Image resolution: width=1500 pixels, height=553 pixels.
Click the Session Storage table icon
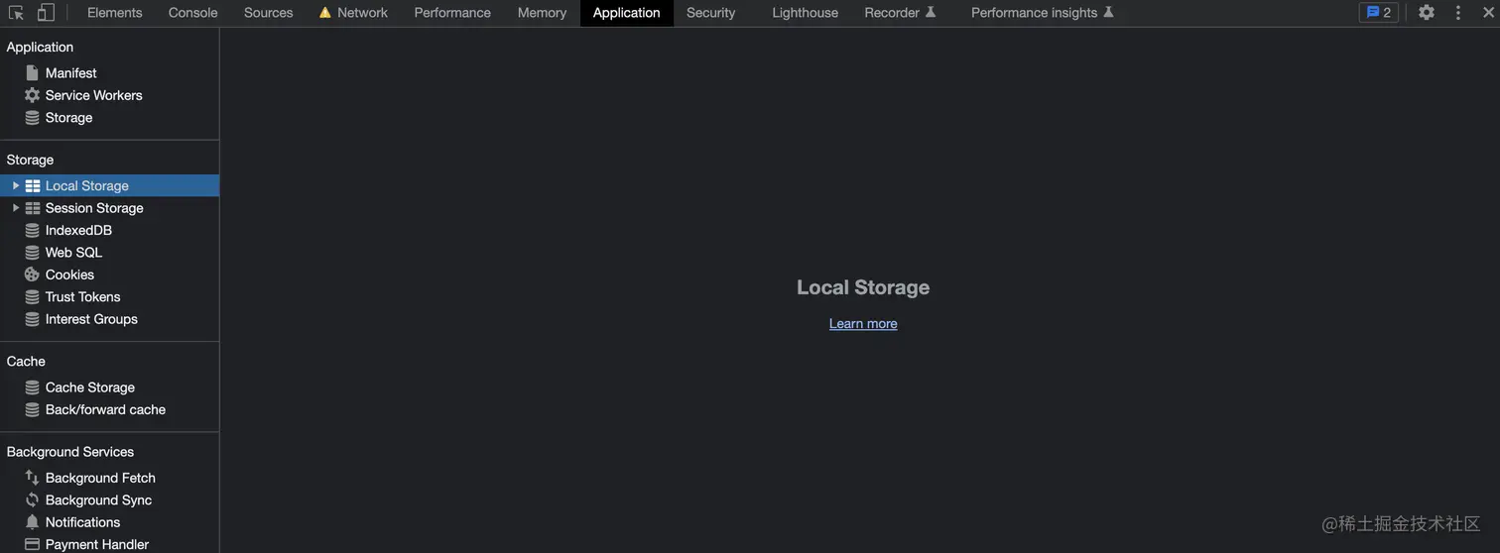point(33,208)
